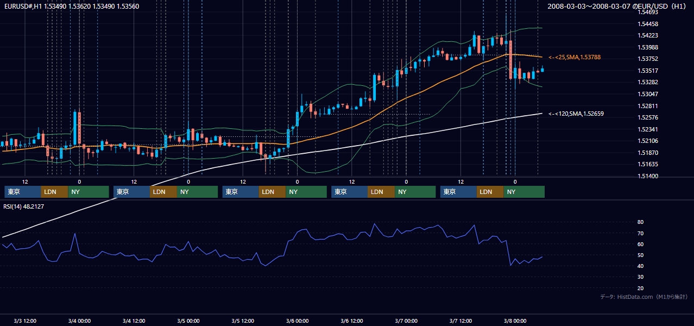Click price axis value 1.53988

click(x=648, y=47)
